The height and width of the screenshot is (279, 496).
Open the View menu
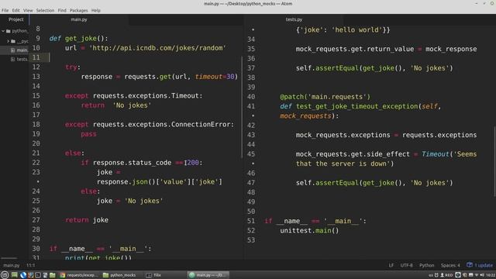[28, 10]
